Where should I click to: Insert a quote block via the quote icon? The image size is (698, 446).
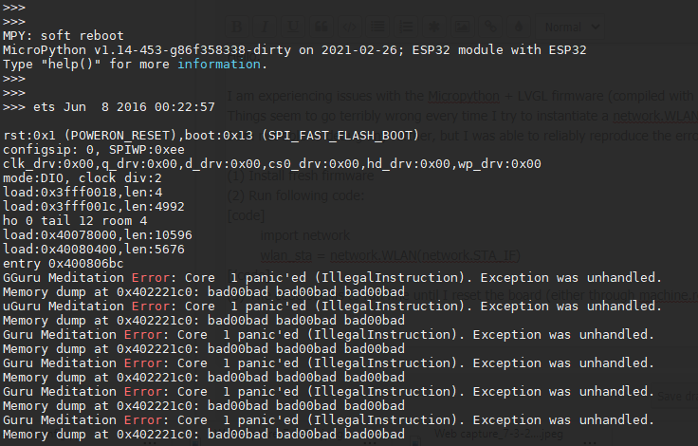point(321,27)
